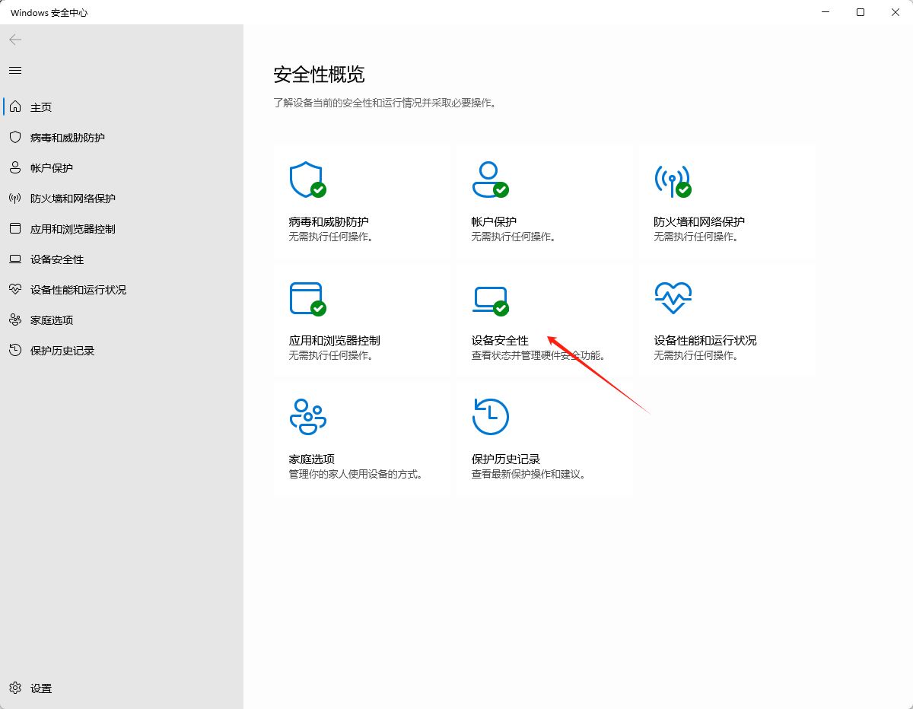Click the window icon beside 应用和浏览器控制 in sidebar
Image resolution: width=913 pixels, height=709 pixels.
[x=15, y=228]
